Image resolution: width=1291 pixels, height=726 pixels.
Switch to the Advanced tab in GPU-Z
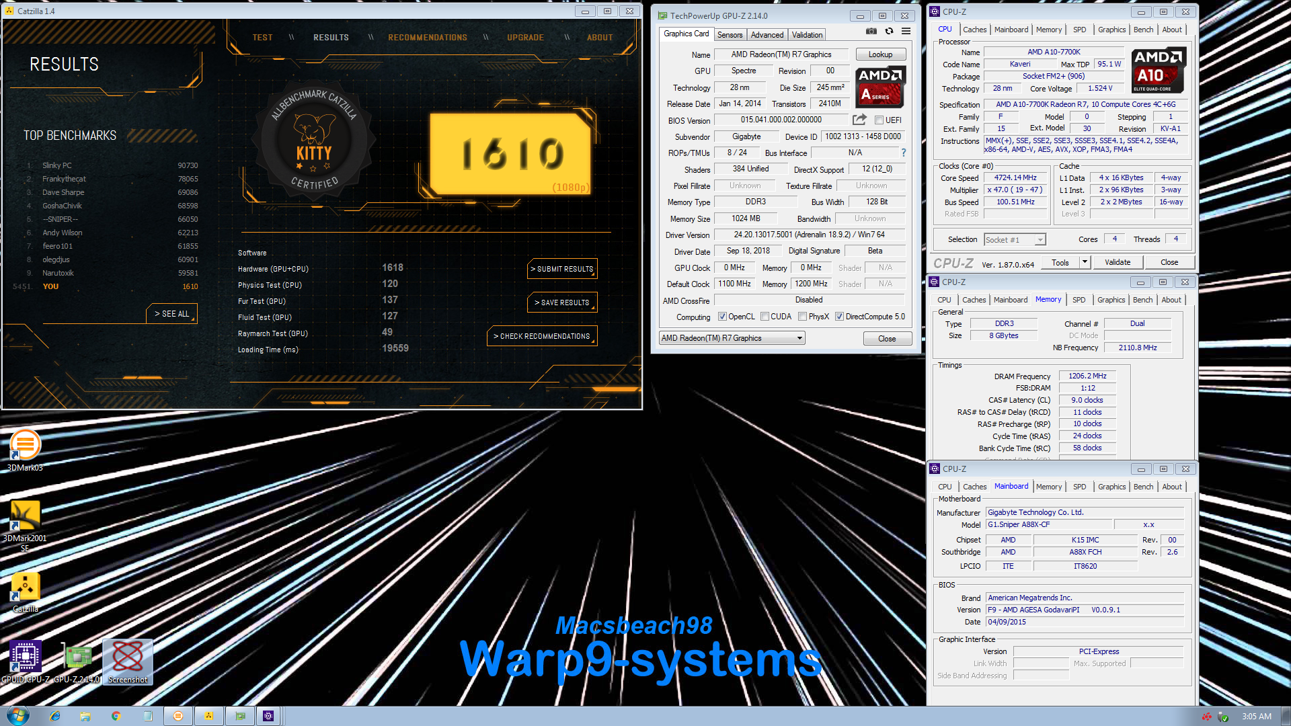767,35
